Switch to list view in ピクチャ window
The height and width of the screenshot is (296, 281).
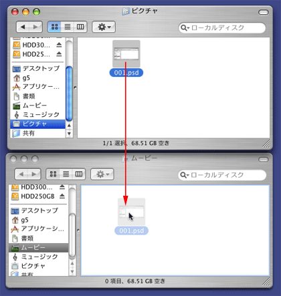click(x=68, y=27)
